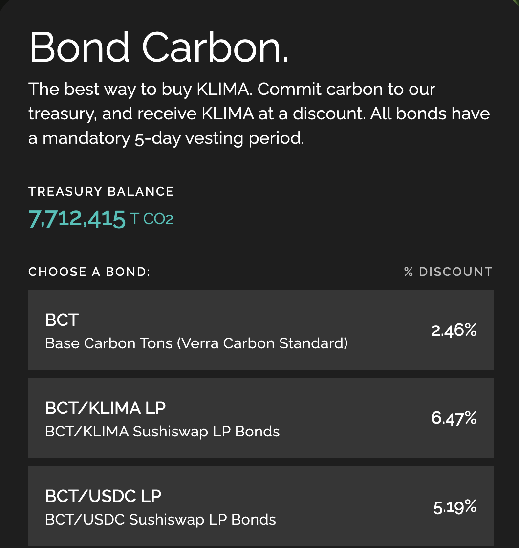Select the BCT ticker label

click(63, 320)
